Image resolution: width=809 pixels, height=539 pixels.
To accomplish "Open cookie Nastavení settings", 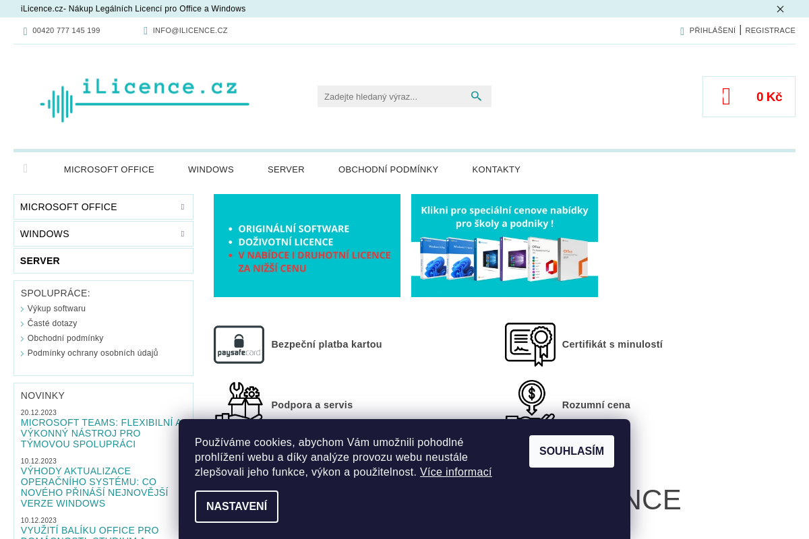I will point(237,507).
